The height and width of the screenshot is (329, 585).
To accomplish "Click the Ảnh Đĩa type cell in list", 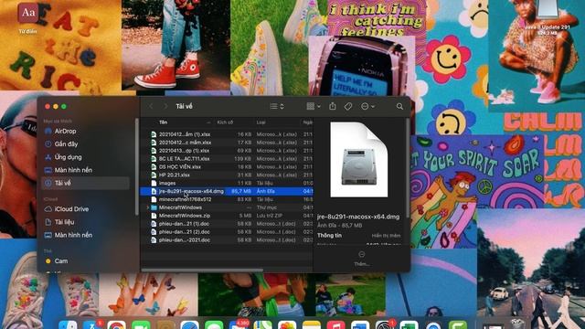I will (x=266, y=191).
